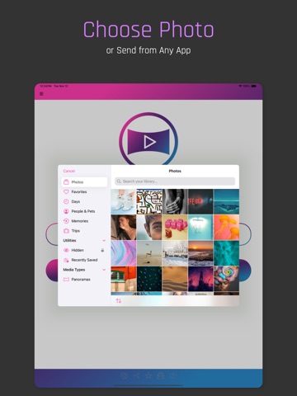Viewport: 297px width, 396px height.
Task: Select the teal texture photo
Action: click(226, 253)
